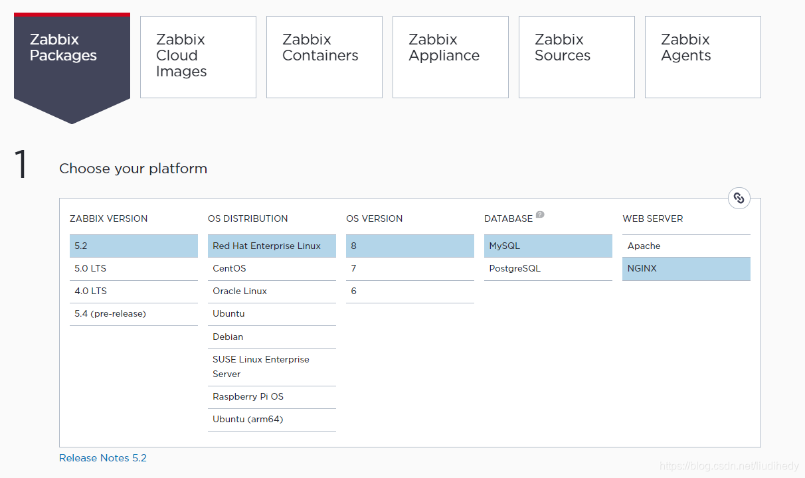Open the Zabbix Sources tab

click(577, 57)
